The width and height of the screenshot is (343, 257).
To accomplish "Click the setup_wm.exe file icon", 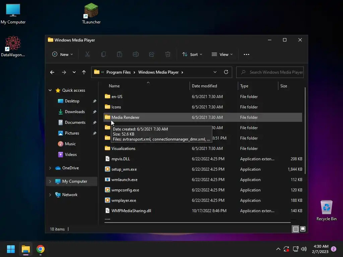I will pyautogui.click(x=108, y=169).
